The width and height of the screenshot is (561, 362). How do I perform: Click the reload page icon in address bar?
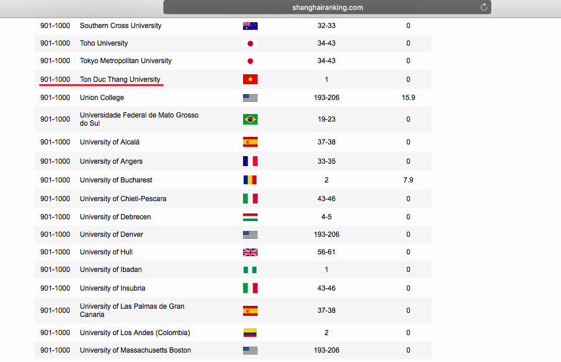[484, 7]
